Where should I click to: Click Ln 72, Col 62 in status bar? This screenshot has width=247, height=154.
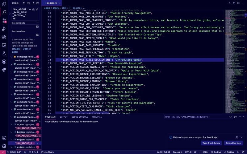[x=163, y=152]
